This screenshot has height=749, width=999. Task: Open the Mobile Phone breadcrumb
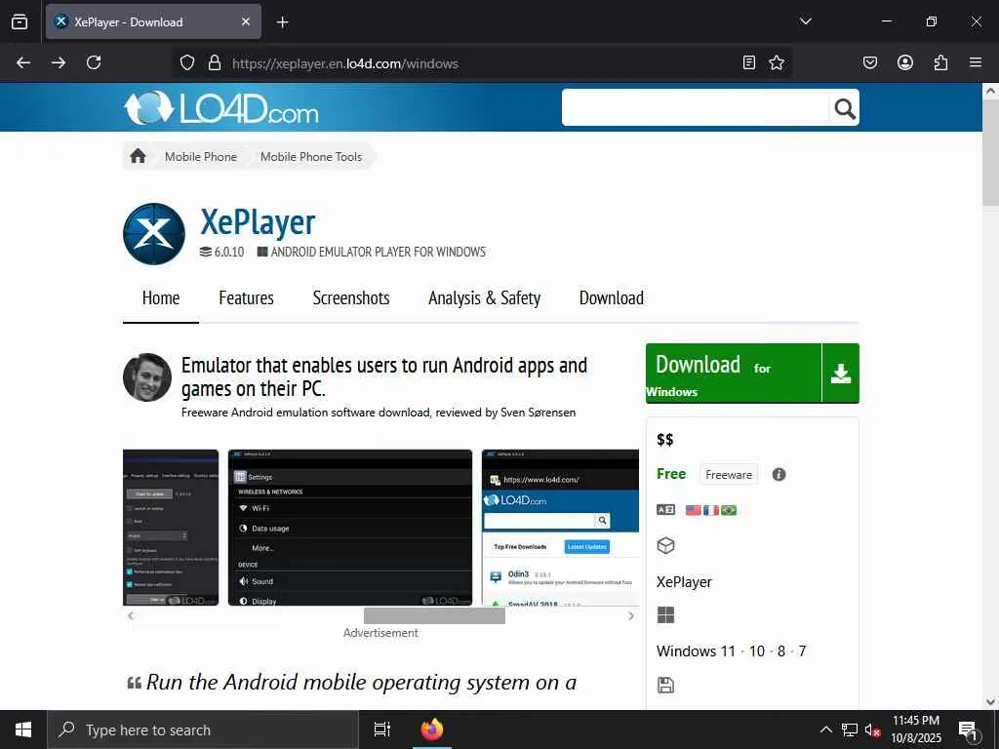[201, 157]
